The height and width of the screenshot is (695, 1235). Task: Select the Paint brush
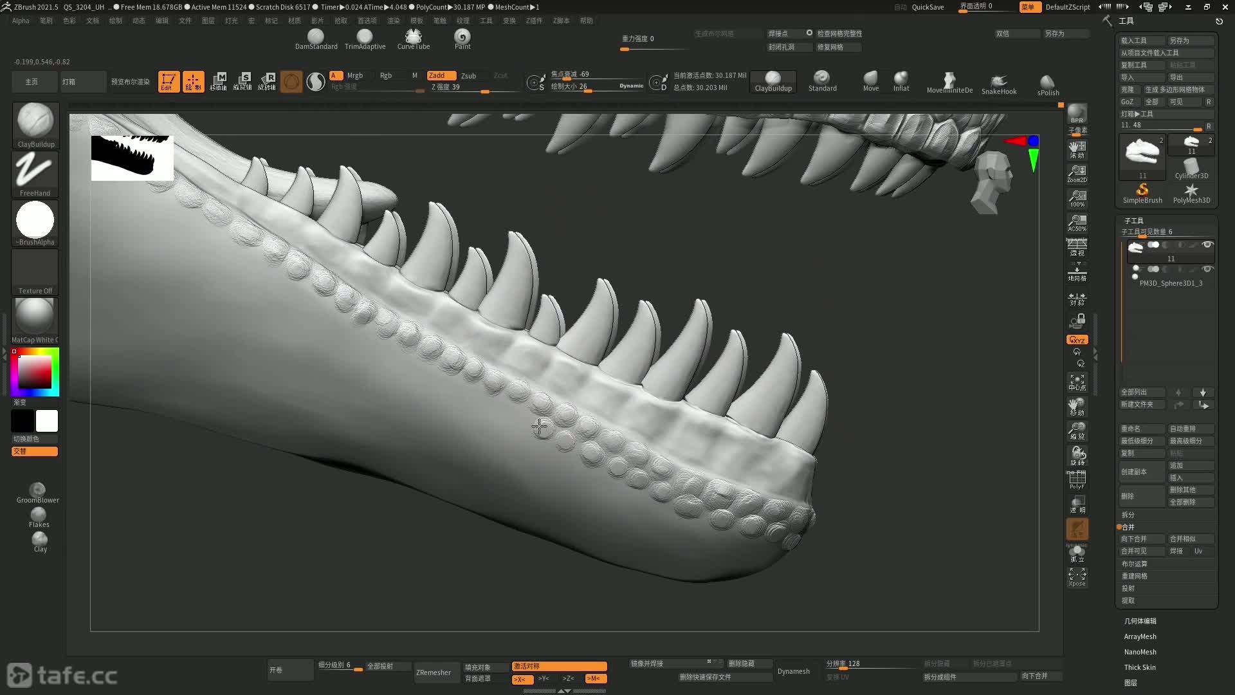[x=462, y=39]
